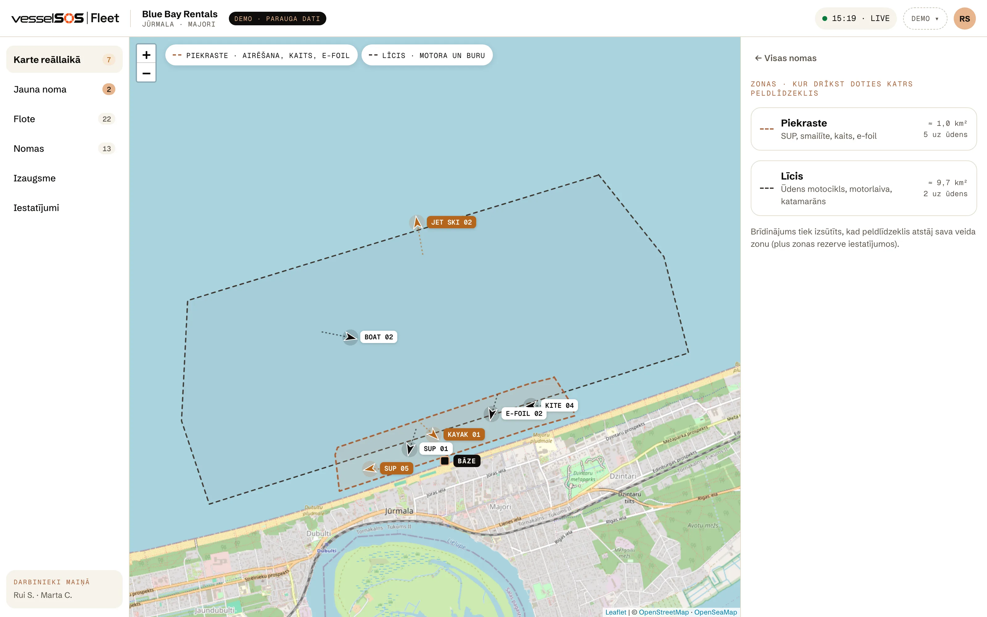Open the OpenSeaMap attribution link
The height and width of the screenshot is (617, 987).
tap(715, 612)
